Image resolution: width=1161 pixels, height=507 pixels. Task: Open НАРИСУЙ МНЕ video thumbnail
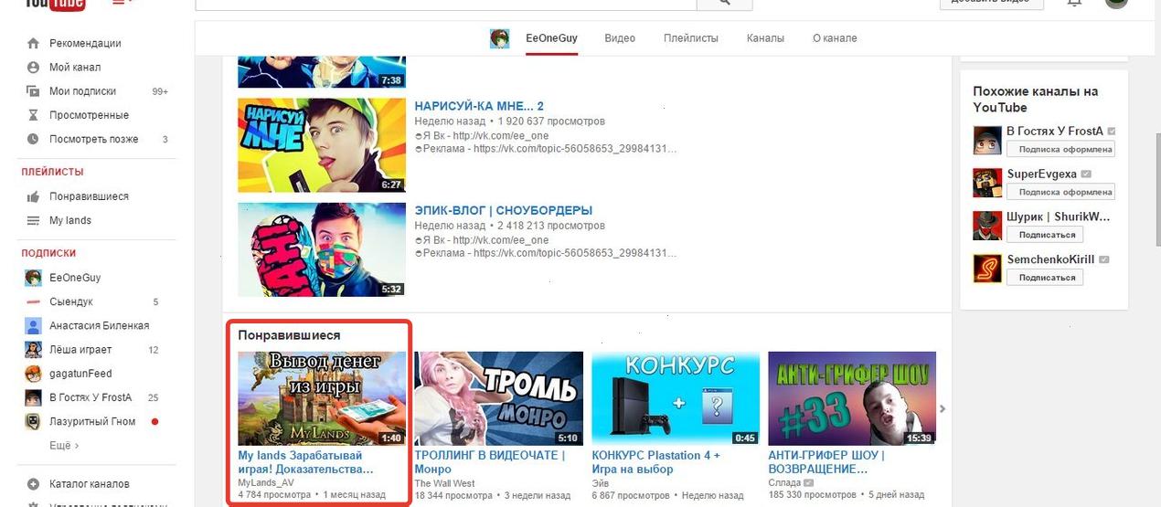click(322, 145)
